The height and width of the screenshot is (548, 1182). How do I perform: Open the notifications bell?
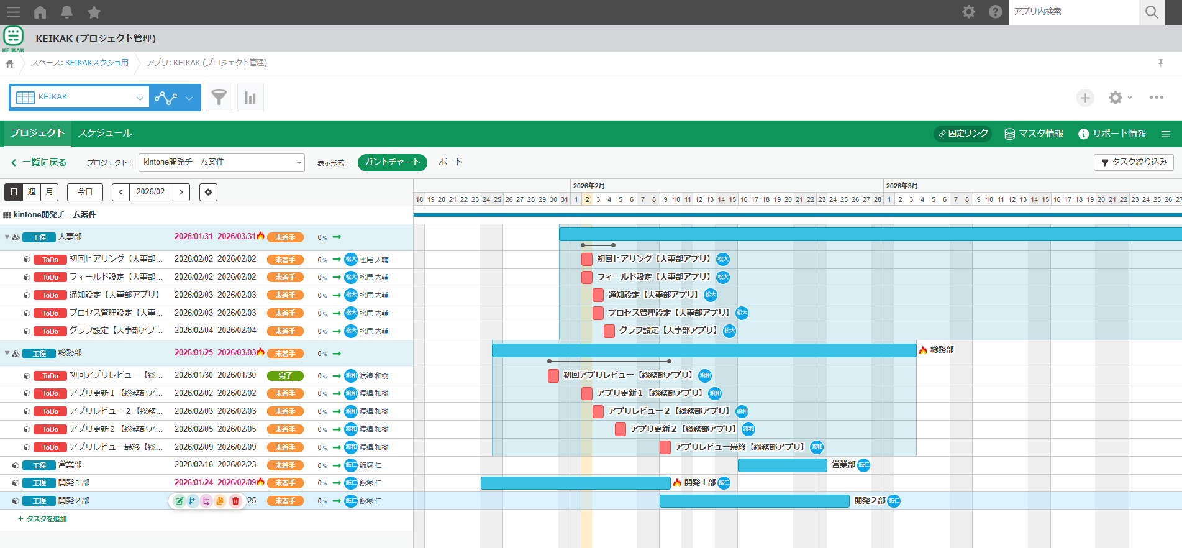[x=67, y=12]
